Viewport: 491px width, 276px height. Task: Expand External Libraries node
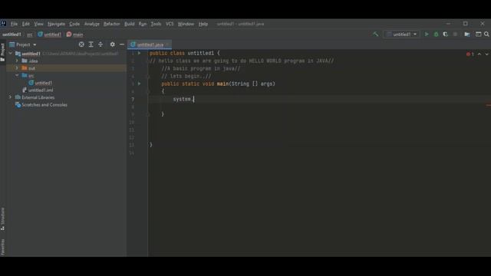[x=11, y=97]
